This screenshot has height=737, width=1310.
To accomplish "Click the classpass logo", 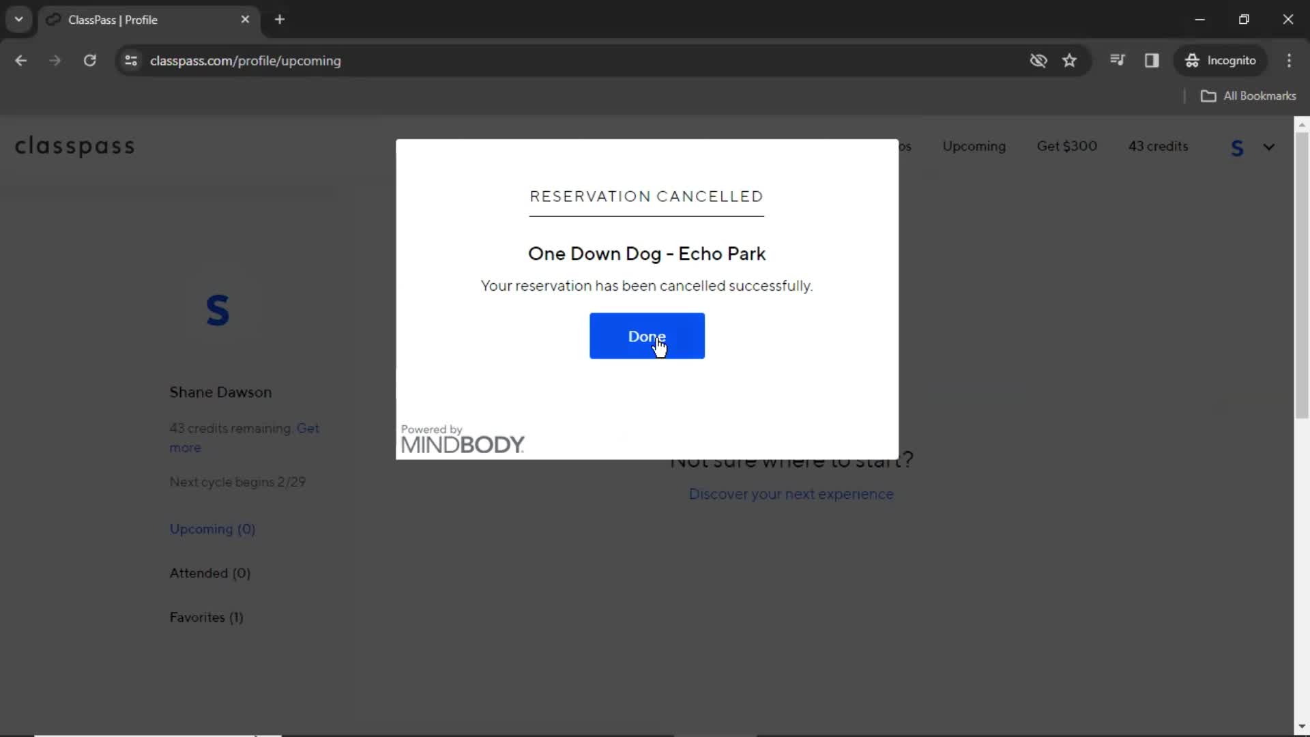I will pyautogui.click(x=75, y=146).
